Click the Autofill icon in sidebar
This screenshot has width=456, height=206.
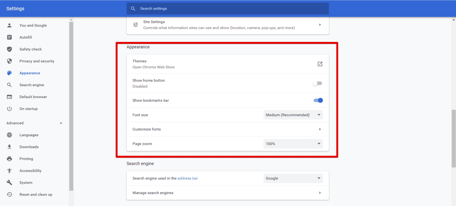[9, 37]
